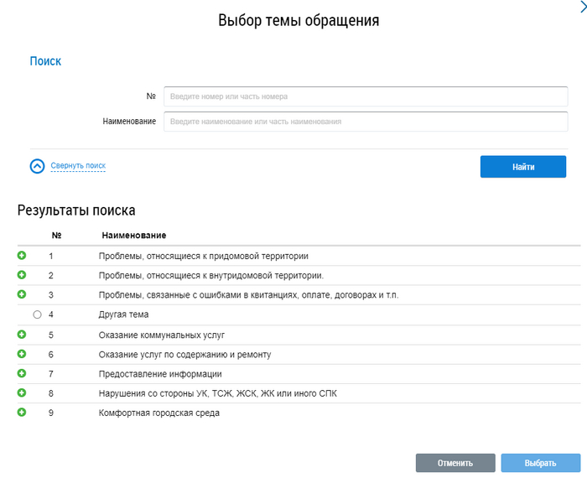Click the green plus icon beside row 5

coord(22,334)
